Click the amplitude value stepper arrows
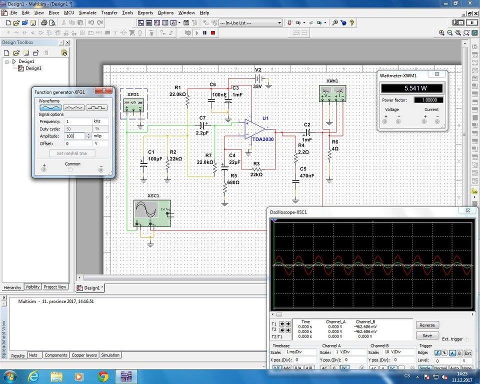 (88, 136)
